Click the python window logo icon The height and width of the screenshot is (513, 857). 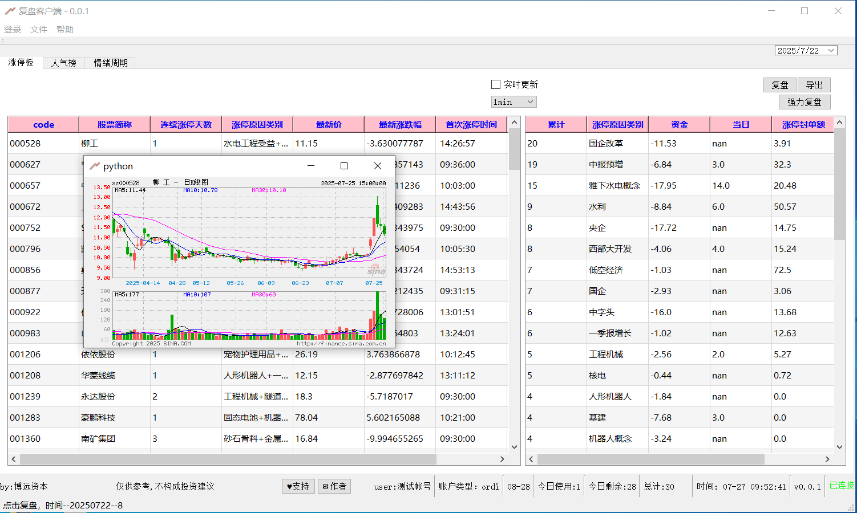95,166
